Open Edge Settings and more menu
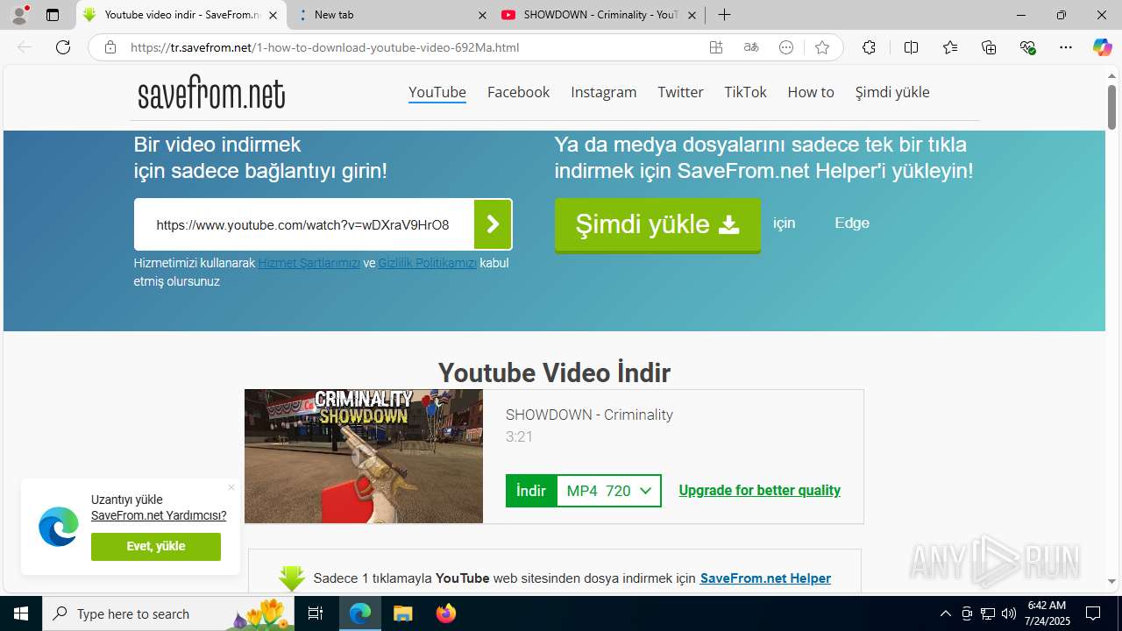The image size is (1122, 631). point(1066,47)
